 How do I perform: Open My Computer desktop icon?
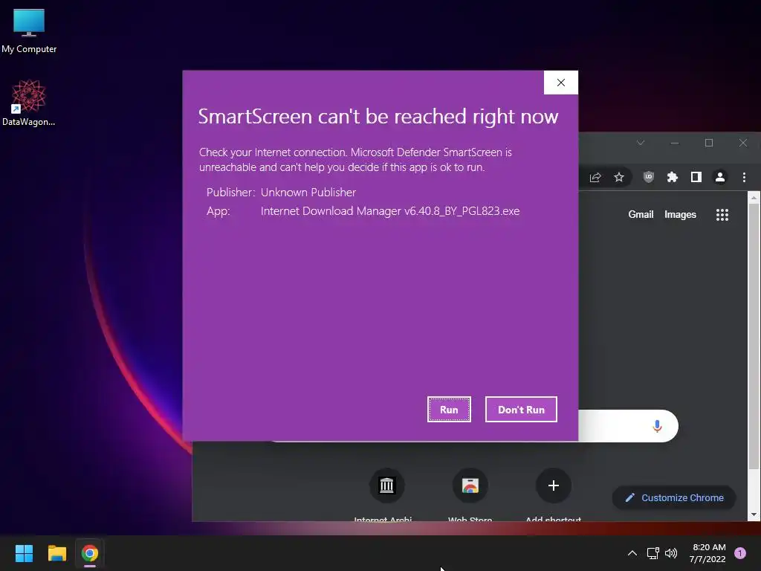coord(29,31)
